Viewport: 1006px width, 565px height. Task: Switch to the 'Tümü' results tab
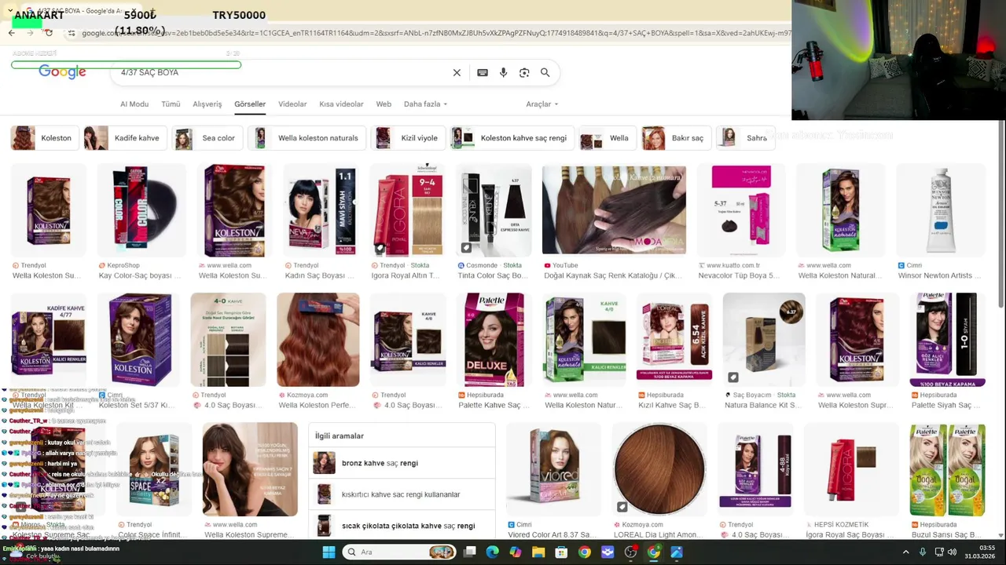tap(171, 104)
